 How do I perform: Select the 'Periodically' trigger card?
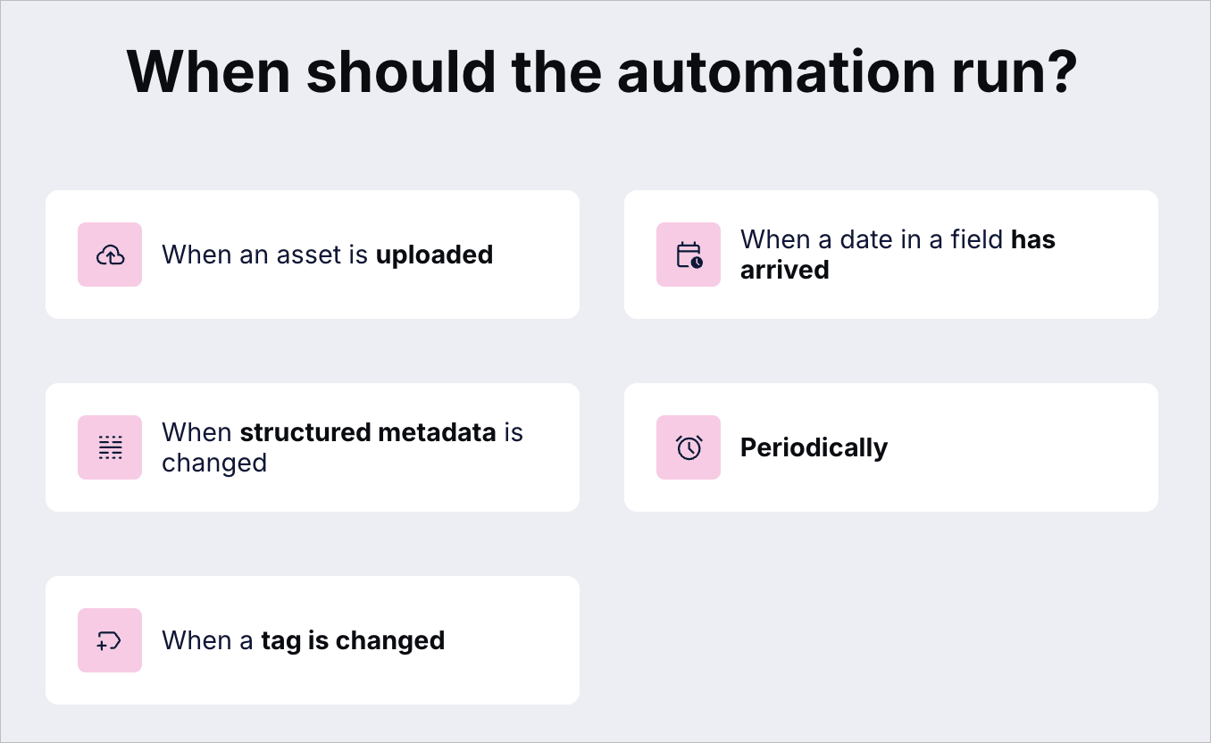pos(891,447)
